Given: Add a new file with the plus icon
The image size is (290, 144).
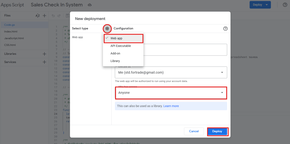Looking at the screenshot, I should (44, 16).
